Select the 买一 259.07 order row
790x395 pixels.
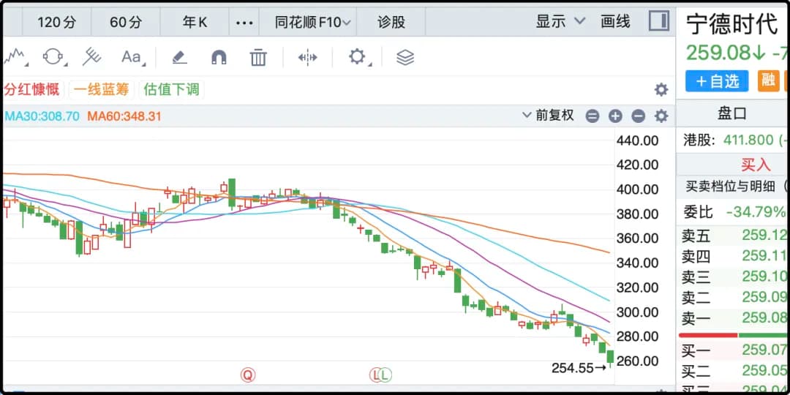(x=734, y=350)
